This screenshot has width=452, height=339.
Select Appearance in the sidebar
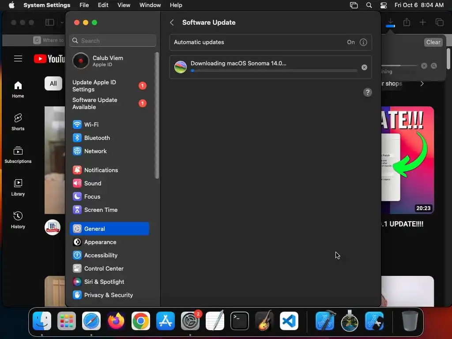(109, 242)
